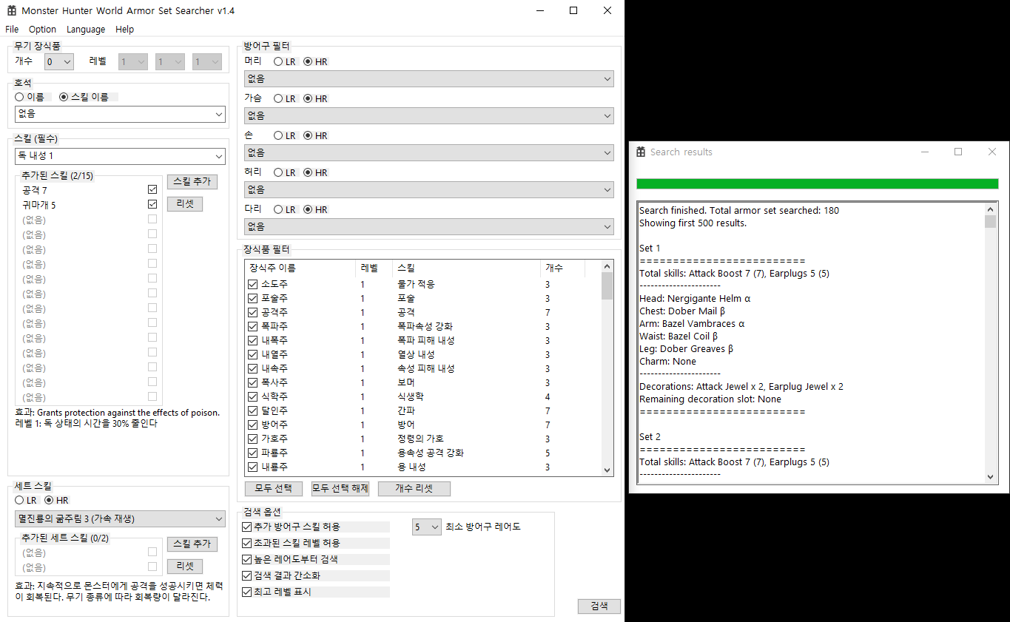Minimize the Search results window
Viewport: 1010px width, 622px height.
pos(925,152)
